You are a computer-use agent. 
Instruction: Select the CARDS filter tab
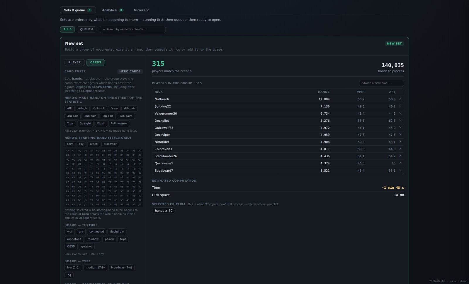click(96, 63)
